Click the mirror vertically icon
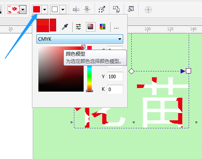The height and width of the screenshot is (159, 202). [87, 10]
